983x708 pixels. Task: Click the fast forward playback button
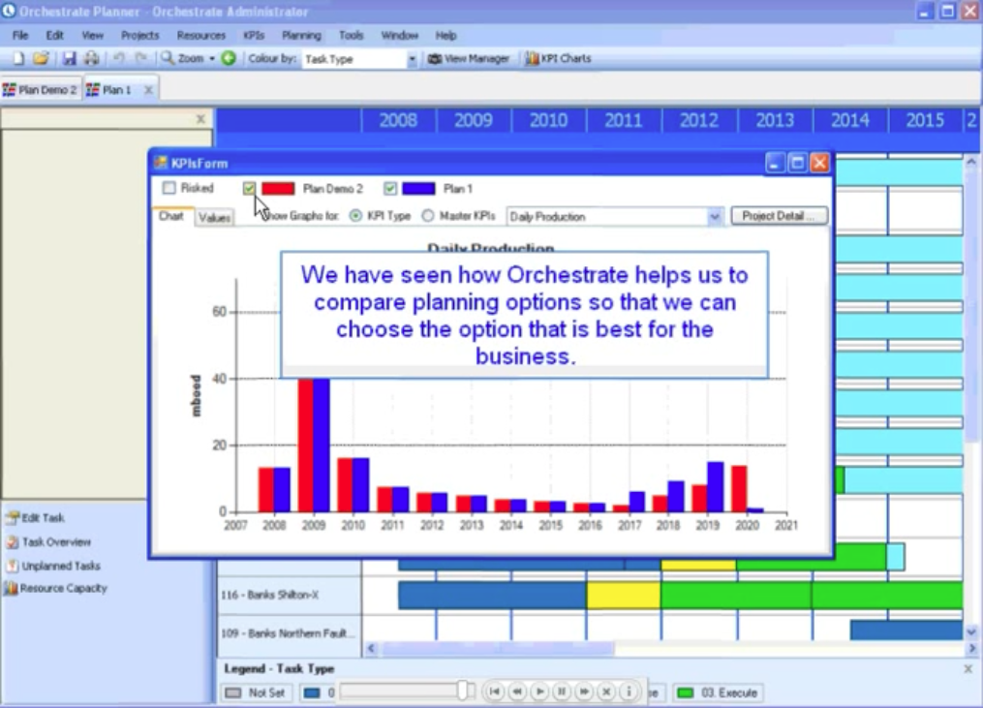point(584,692)
